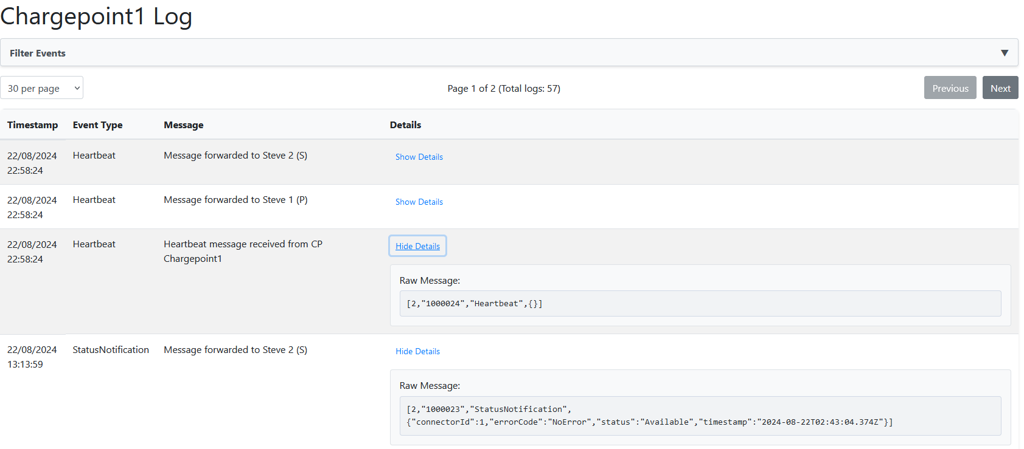Click Raw Message label in StatusNotification details
Viewport: 1024px width, 449px height.
pos(430,385)
